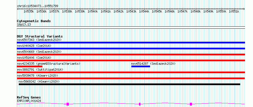Click the blue bar for nsv6507343
Image resolution: width=253 pixels, height=107 pixels.
(131, 43)
